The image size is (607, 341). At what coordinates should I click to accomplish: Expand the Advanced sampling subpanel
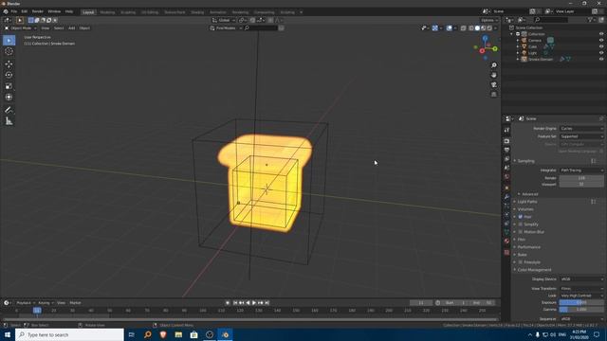(x=529, y=194)
